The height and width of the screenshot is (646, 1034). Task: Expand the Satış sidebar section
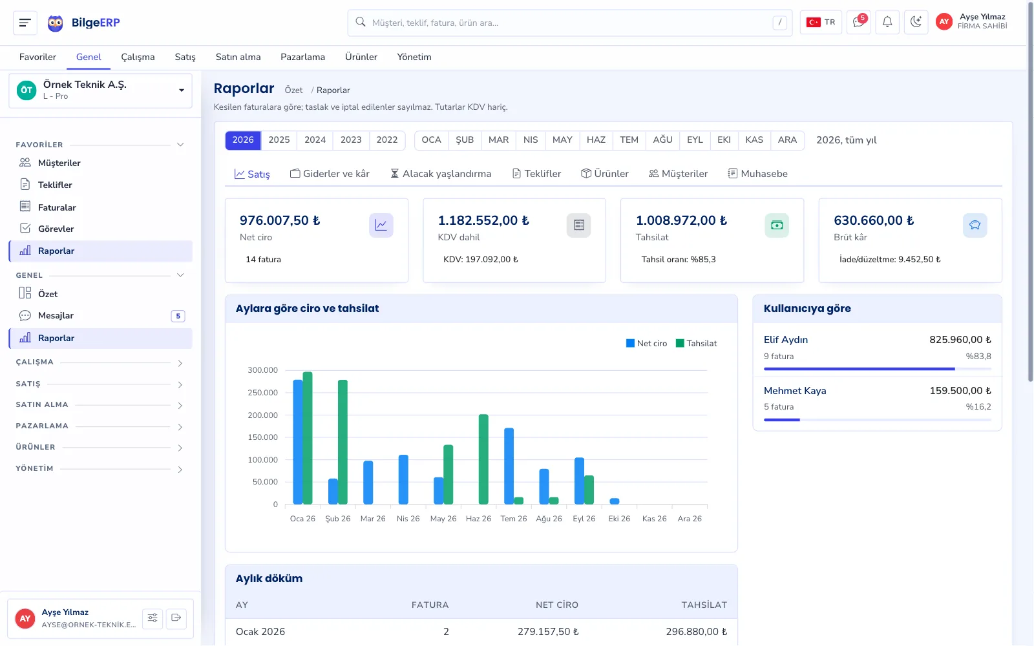tap(101, 384)
